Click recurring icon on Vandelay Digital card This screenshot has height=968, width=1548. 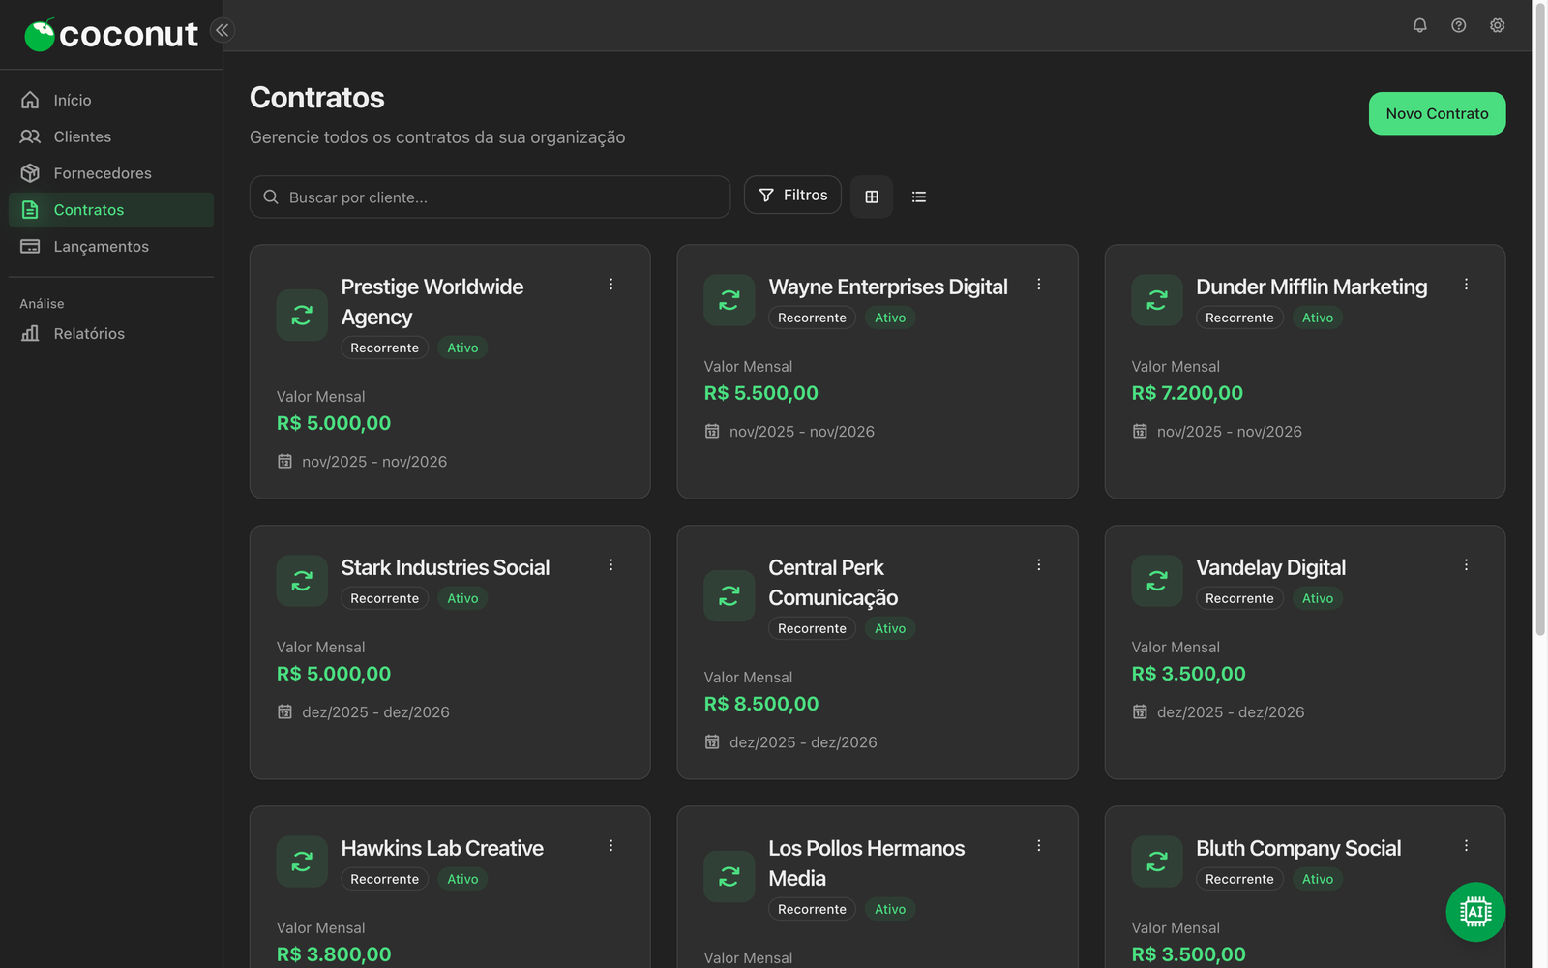1157,581
